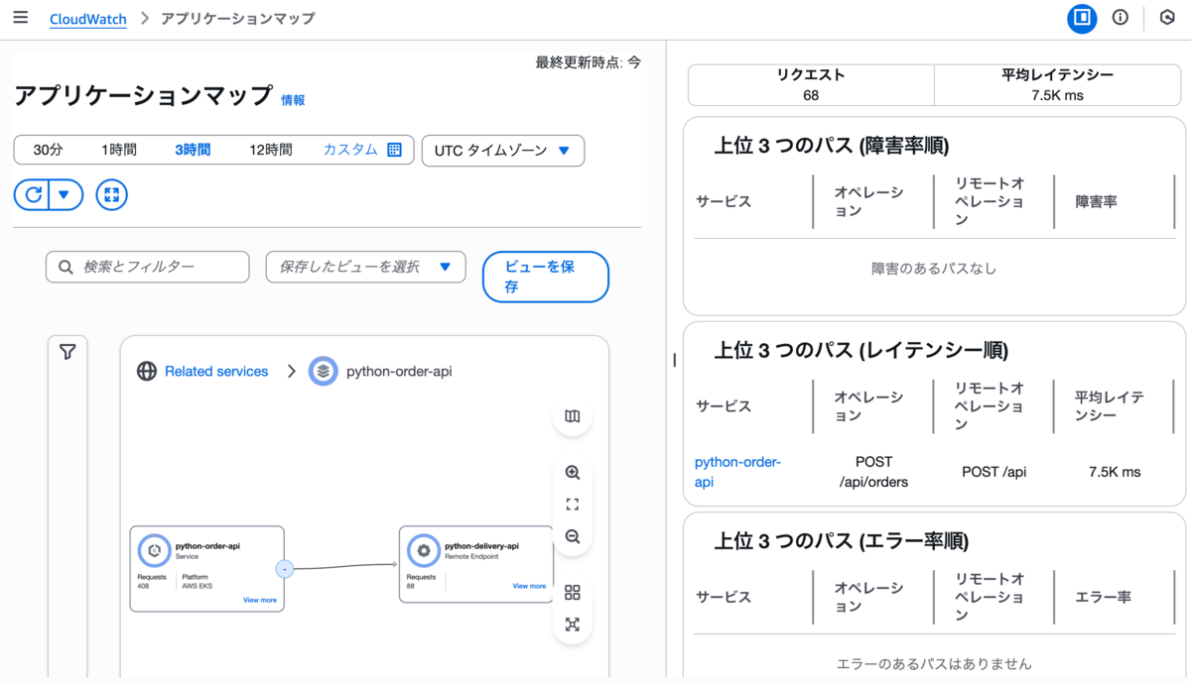Click the panel resize handle divider
The image size is (1191, 682).
click(675, 360)
